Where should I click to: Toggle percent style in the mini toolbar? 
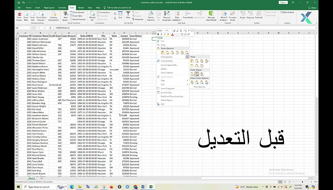[x=185, y=31]
